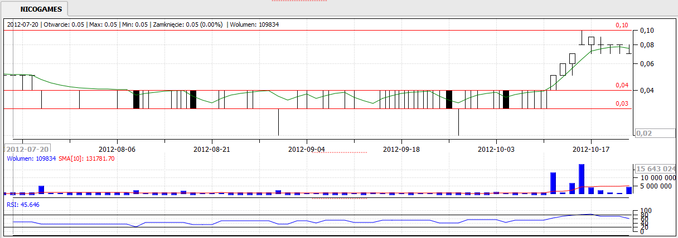Click the 2012-08-06 date axis label
The image size is (678, 238).
click(x=117, y=149)
